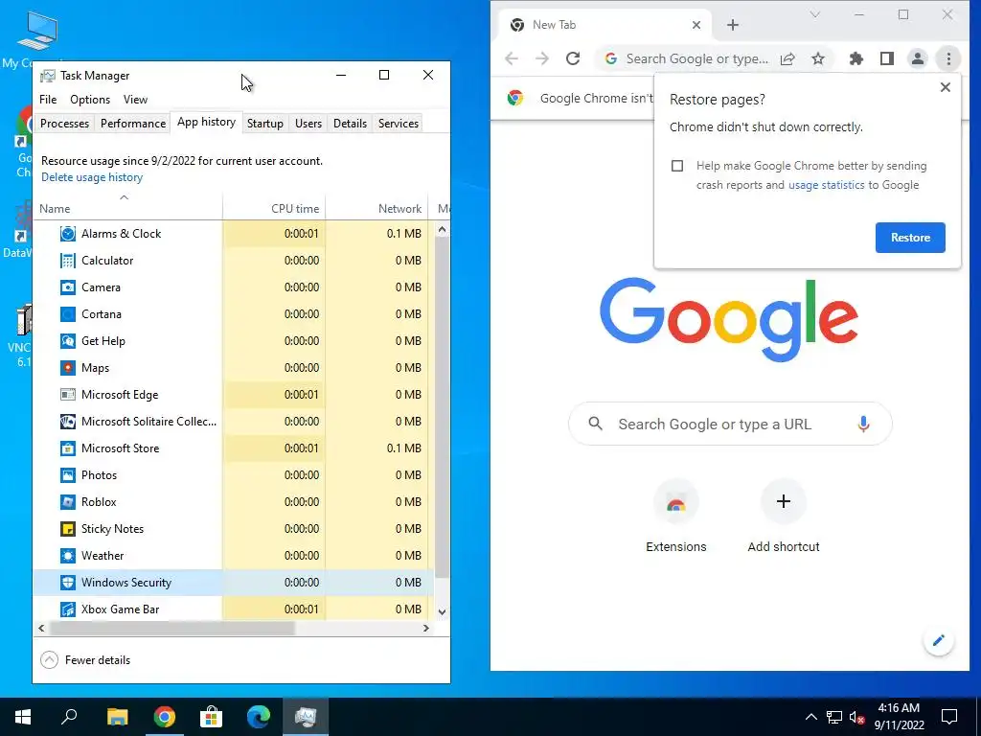Switch to the Startup tab
This screenshot has height=736, width=981.
pyautogui.click(x=264, y=124)
